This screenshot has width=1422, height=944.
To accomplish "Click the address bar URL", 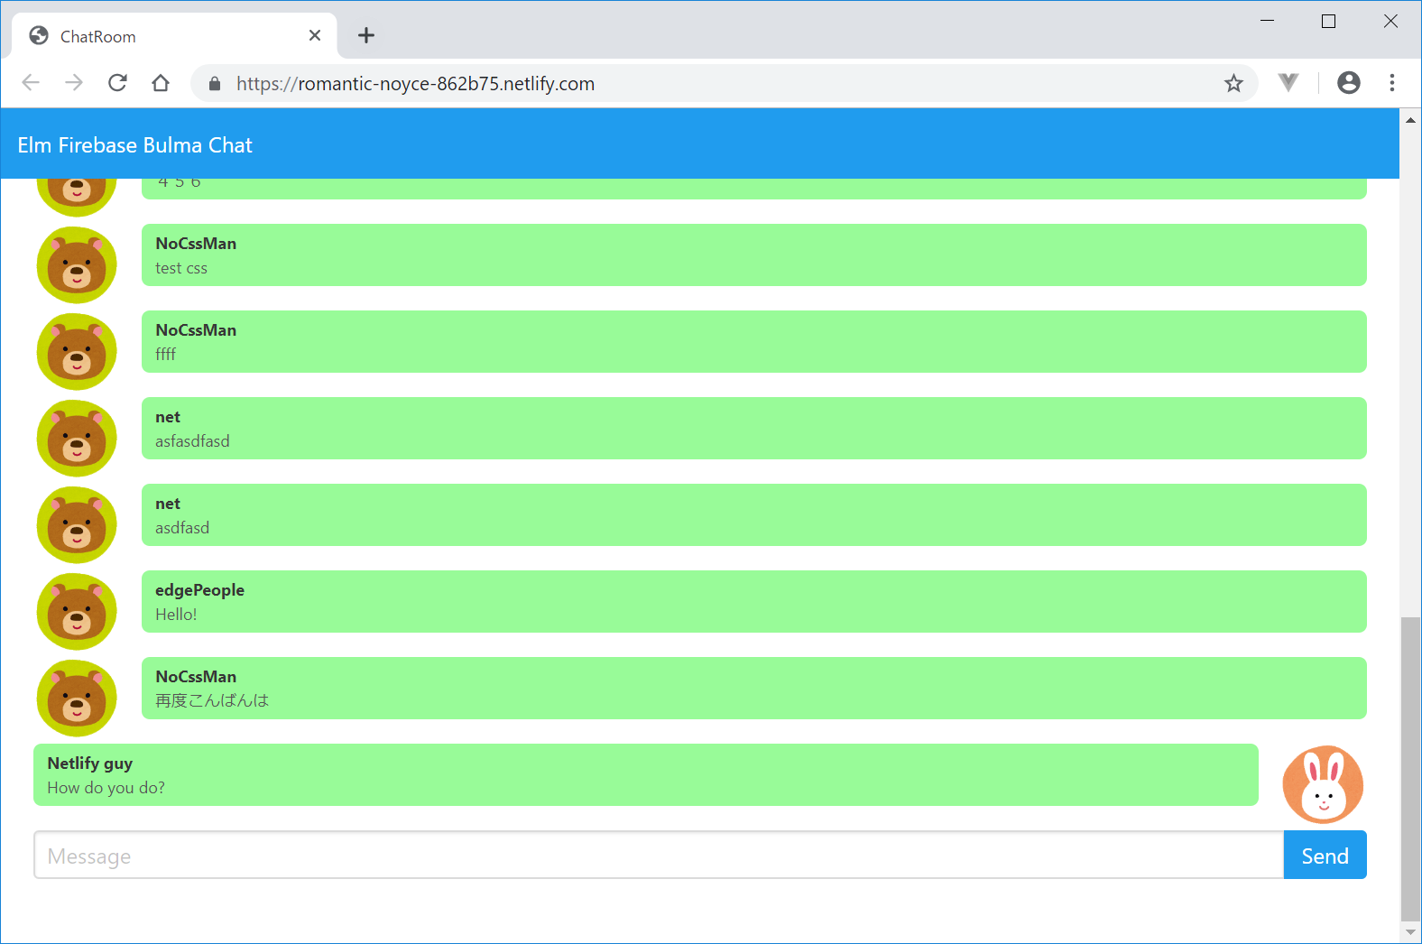I will click(415, 84).
